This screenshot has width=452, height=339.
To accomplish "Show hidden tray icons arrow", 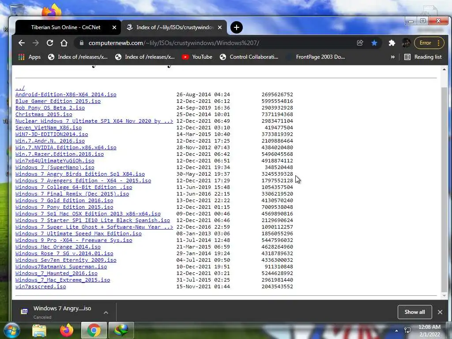I will coord(397,331).
